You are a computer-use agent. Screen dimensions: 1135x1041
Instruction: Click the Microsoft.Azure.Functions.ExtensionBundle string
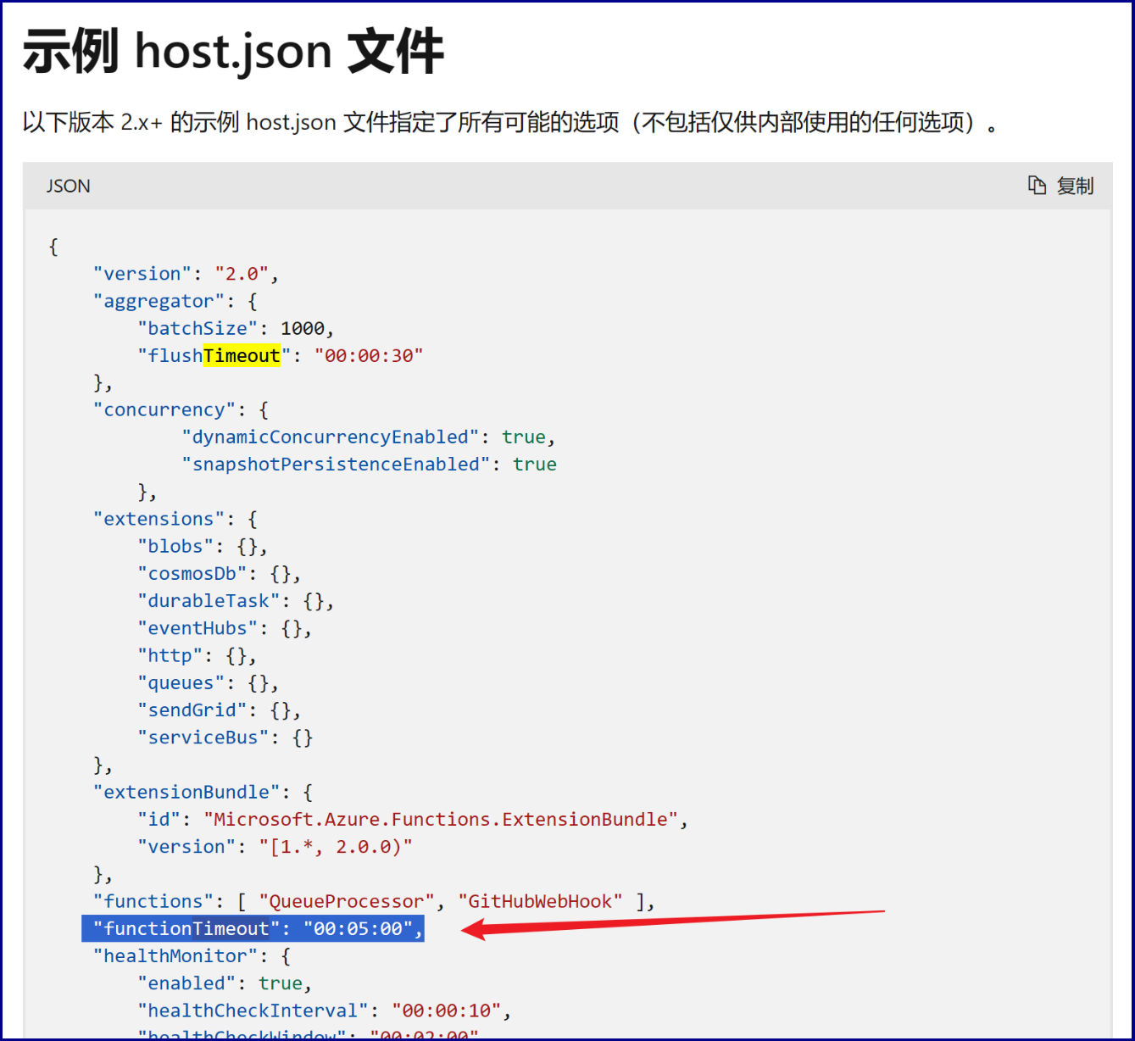coord(440,819)
